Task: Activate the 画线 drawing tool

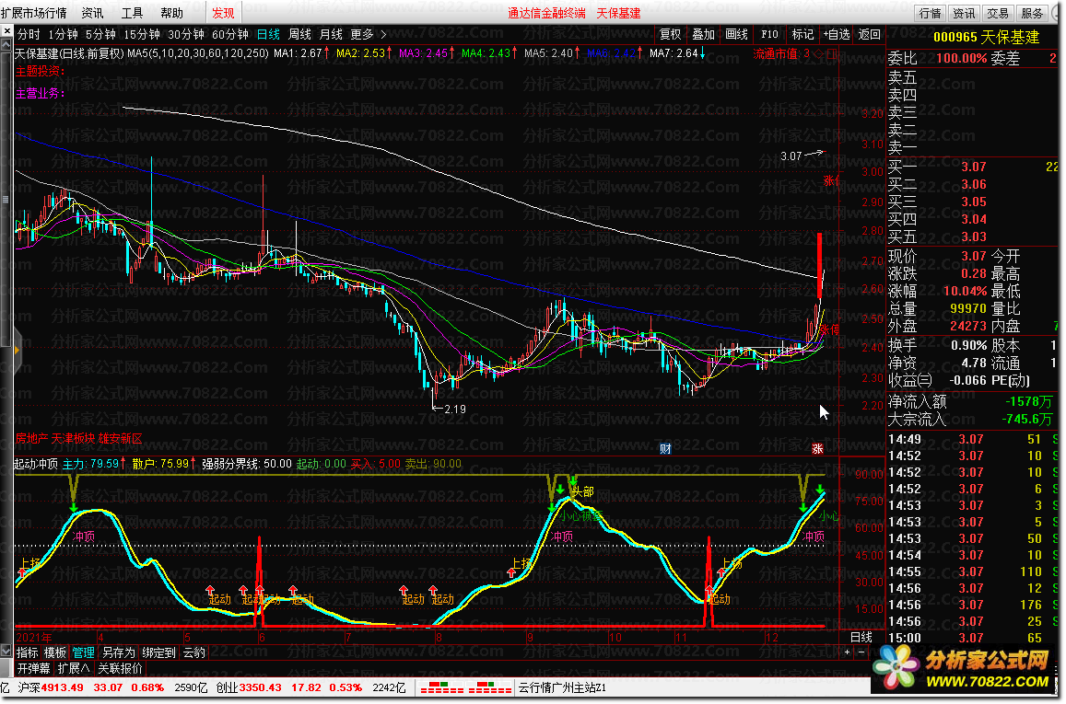Action: [737, 34]
